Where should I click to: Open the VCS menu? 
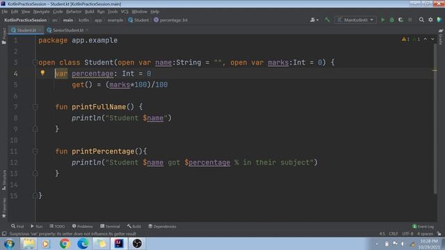124,12
